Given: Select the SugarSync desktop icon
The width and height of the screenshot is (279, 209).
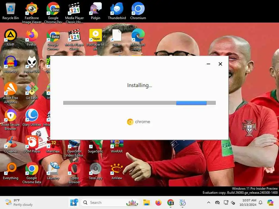Looking at the screenshot, I should 96,146.
